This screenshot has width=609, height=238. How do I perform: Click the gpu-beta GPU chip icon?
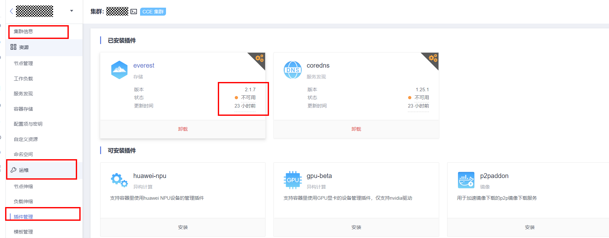tap(293, 180)
